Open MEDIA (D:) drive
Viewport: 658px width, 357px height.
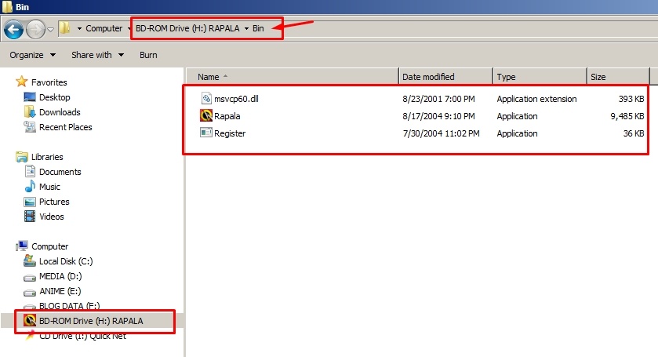coord(60,276)
